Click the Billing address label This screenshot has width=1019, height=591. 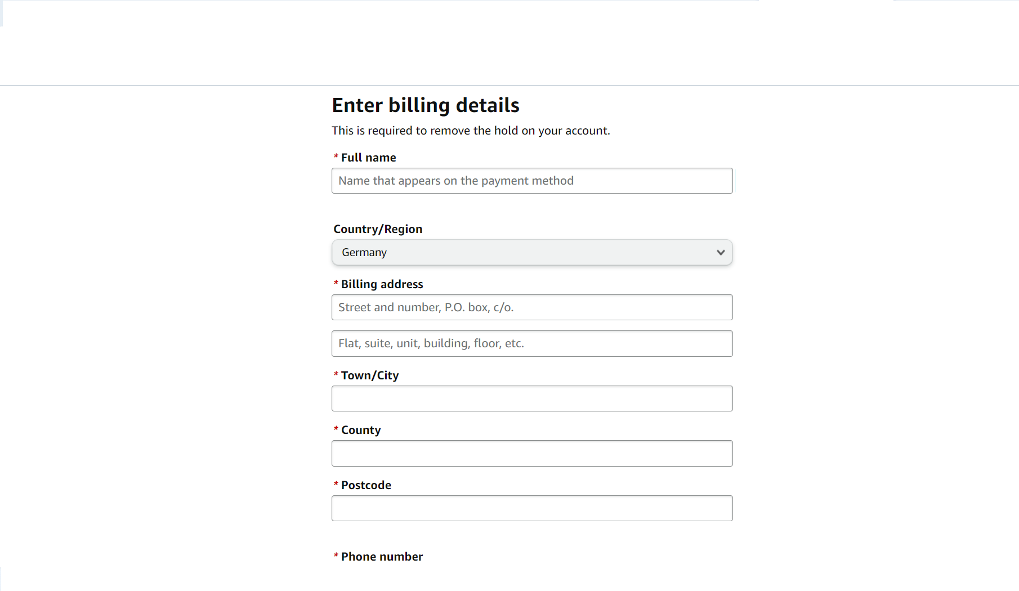click(x=382, y=284)
